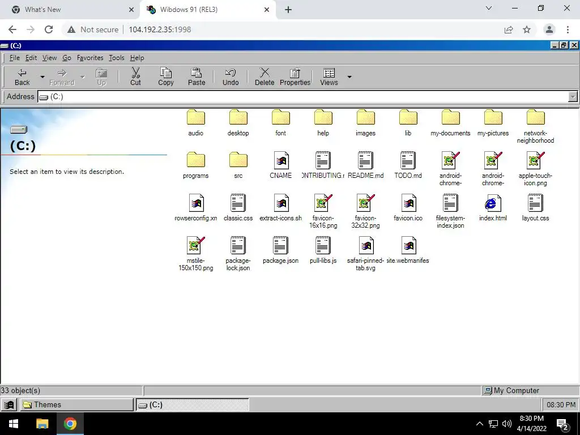The height and width of the screenshot is (435, 580).
Task: Expand the Views dropdown arrow
Action: (x=349, y=77)
